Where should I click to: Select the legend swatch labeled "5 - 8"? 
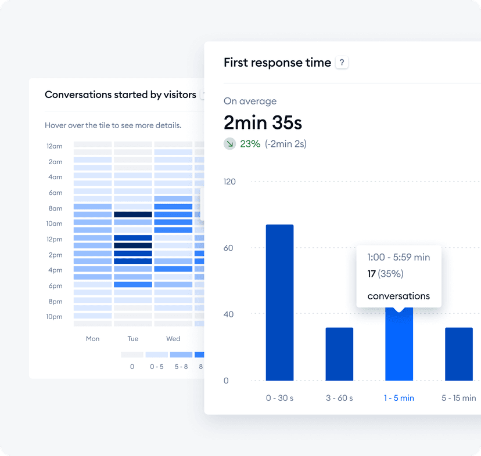coord(180,354)
